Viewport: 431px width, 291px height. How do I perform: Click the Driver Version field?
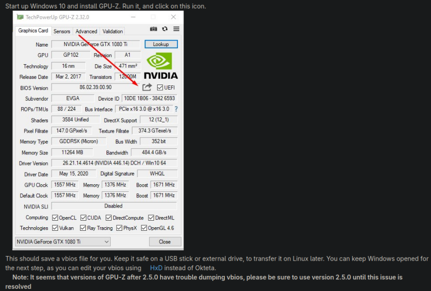114,163
